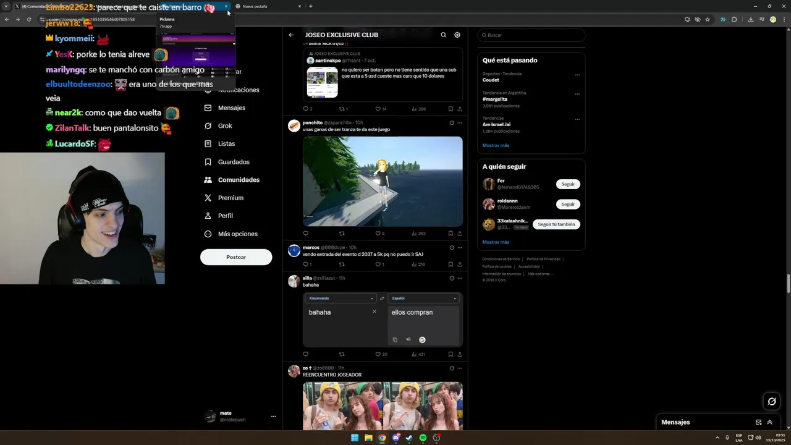This screenshot has height=445, width=791.
Task: Switch to Nueva pestaña browser tab
Action: pyautogui.click(x=268, y=6)
